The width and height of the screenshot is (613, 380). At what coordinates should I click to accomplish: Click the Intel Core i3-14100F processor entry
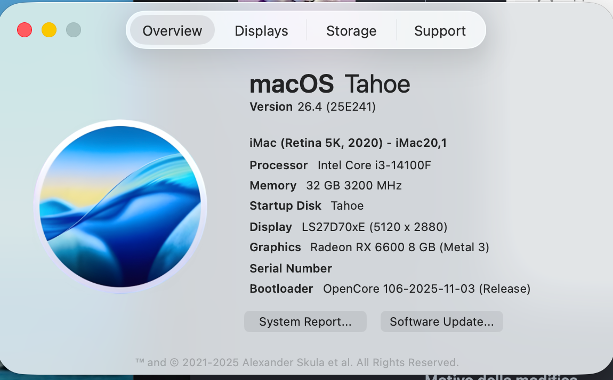pos(374,165)
